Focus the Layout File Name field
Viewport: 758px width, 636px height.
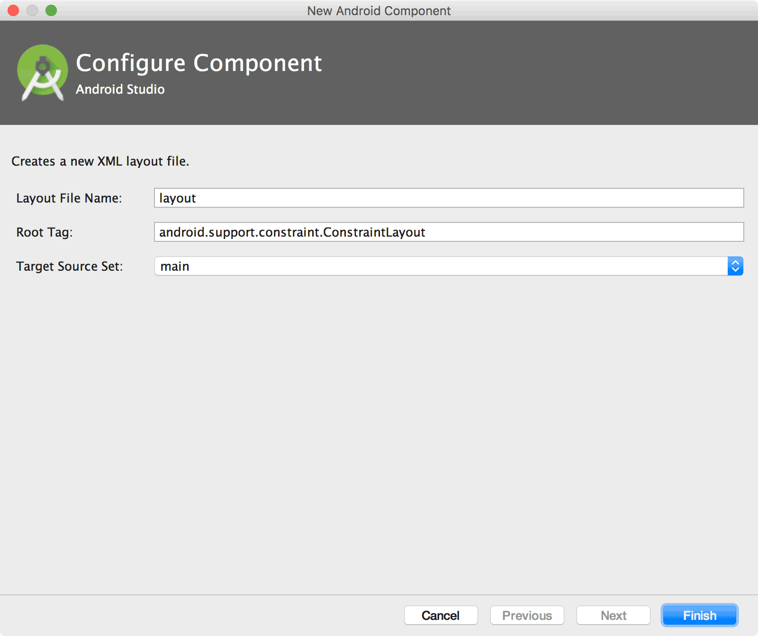449,198
